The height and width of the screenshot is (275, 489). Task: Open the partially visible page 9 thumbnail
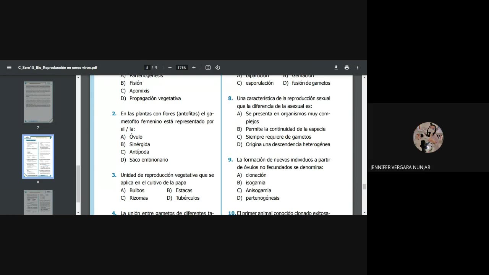click(x=38, y=202)
